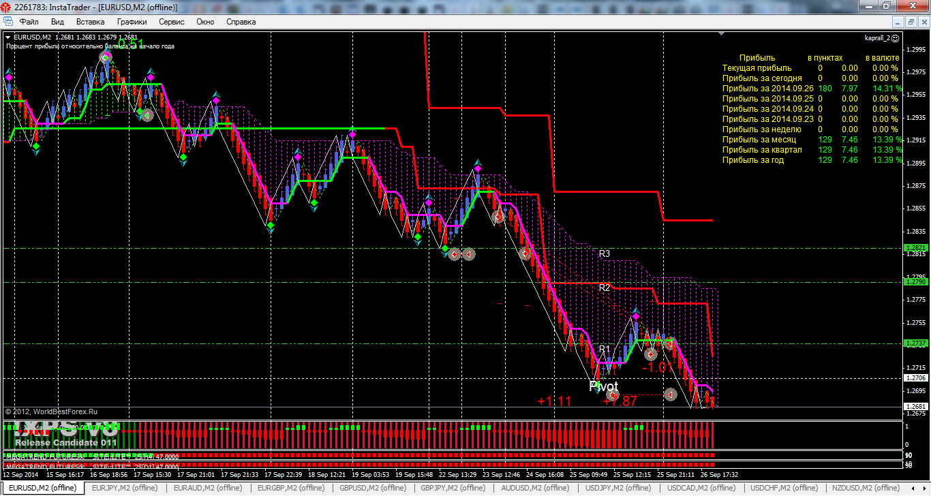Image resolution: width=931 pixels, height=496 pixels.
Task: Click the R2 level label
Action: [x=605, y=288]
